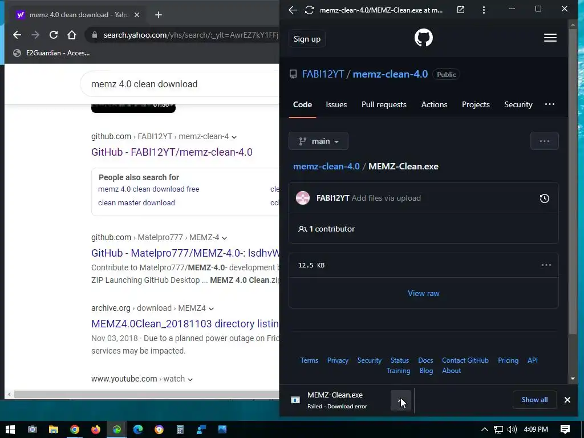Reload the Yahoo search page
This screenshot has width=584, height=438.
coord(54,35)
